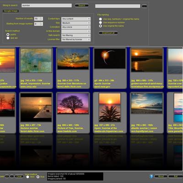Click the previous page arrow button at bottom

7,177
